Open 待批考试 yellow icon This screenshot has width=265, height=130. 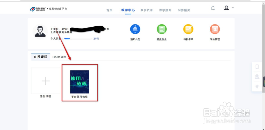pos(188,29)
